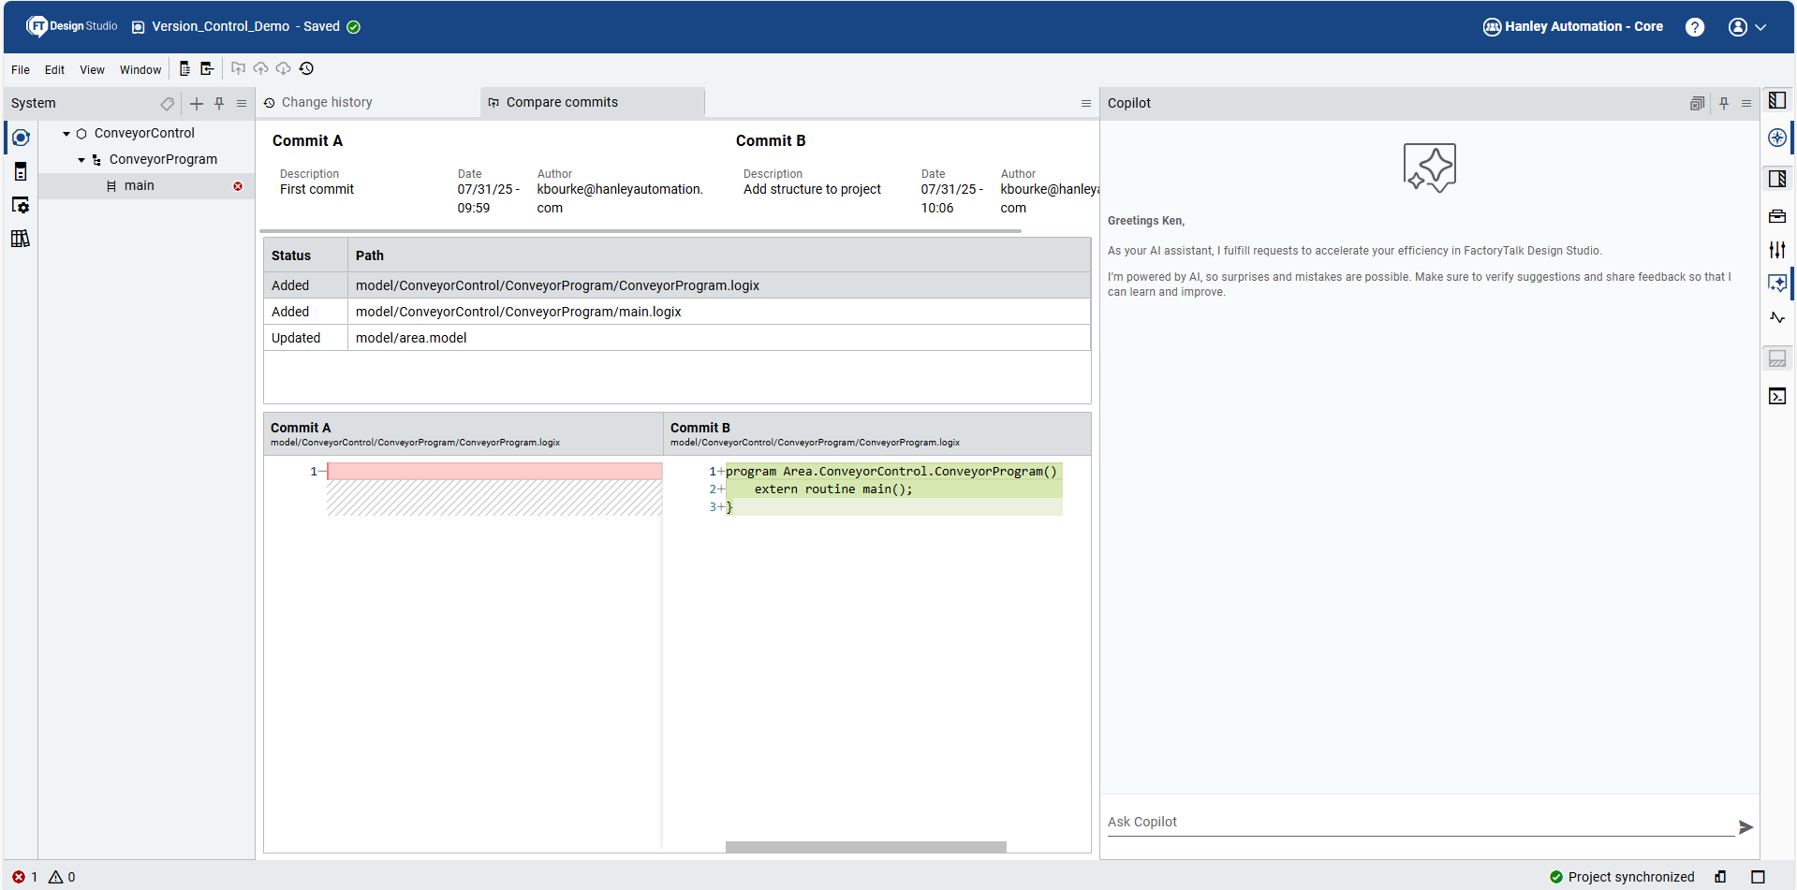The height and width of the screenshot is (890, 1797).
Task: Close all Copilot panels icon
Action: [x=1697, y=104]
